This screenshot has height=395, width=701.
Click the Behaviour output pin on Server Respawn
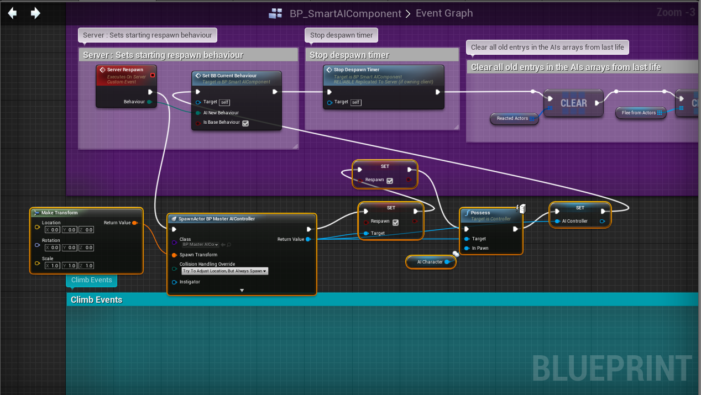[x=150, y=102]
